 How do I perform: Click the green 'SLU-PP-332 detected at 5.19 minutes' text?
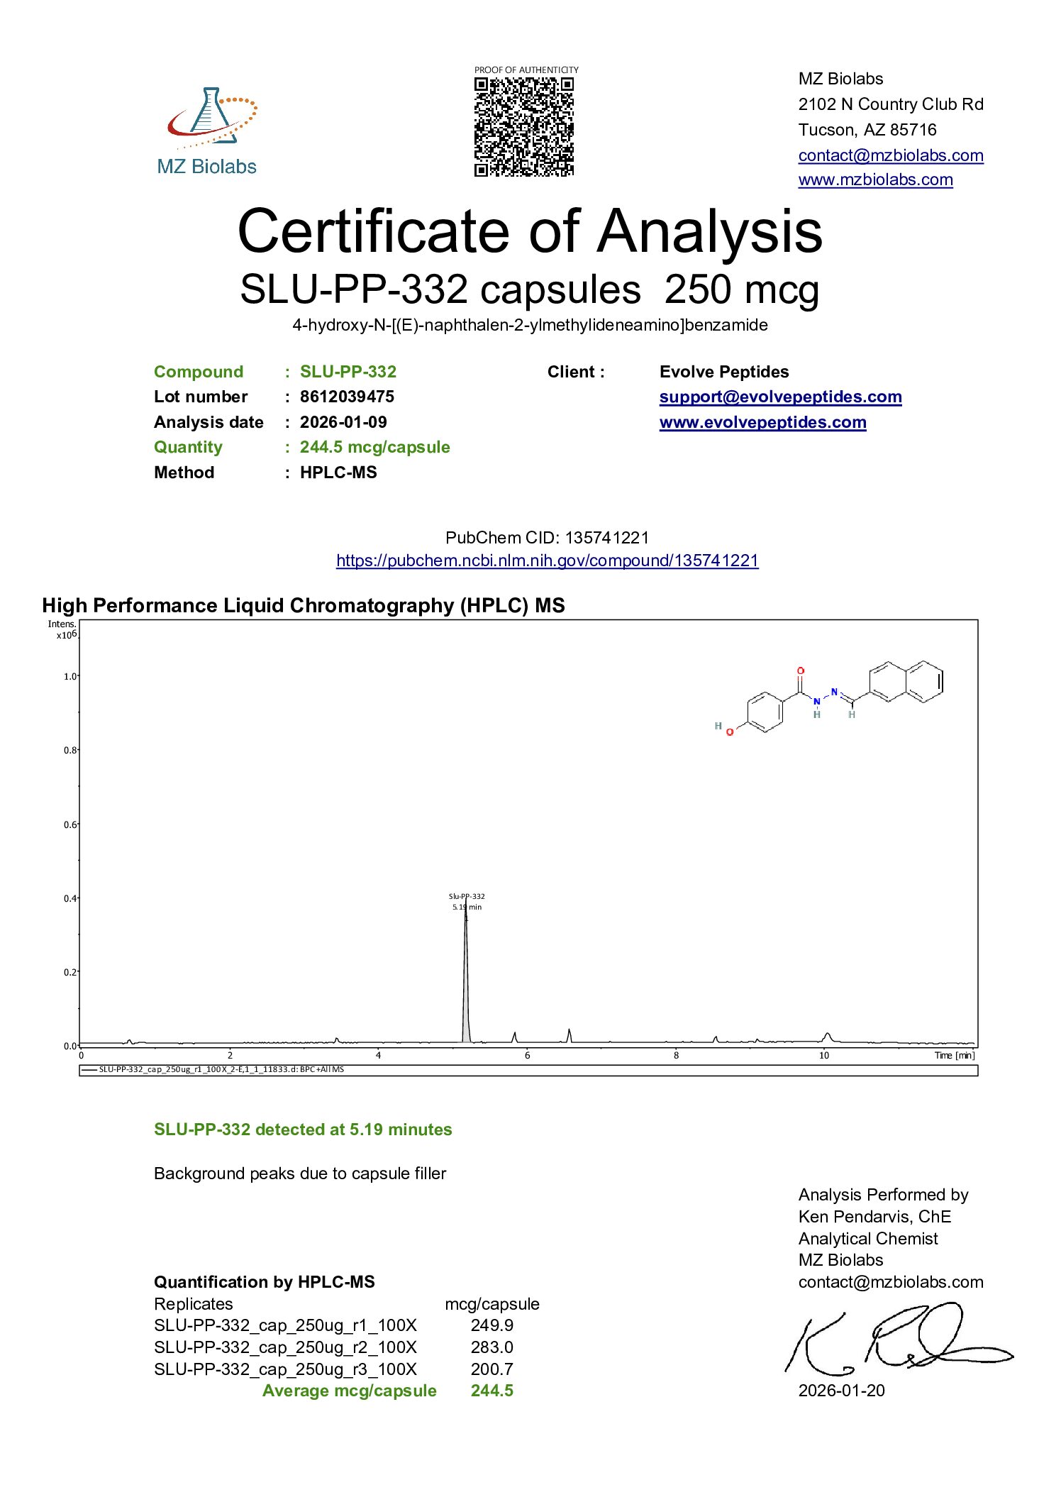click(303, 1130)
